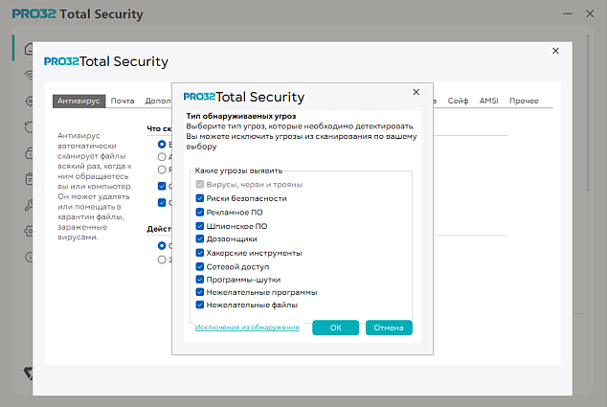607x407 pixels.
Task: Go to the AMSI tab in settings window
Action: click(488, 102)
